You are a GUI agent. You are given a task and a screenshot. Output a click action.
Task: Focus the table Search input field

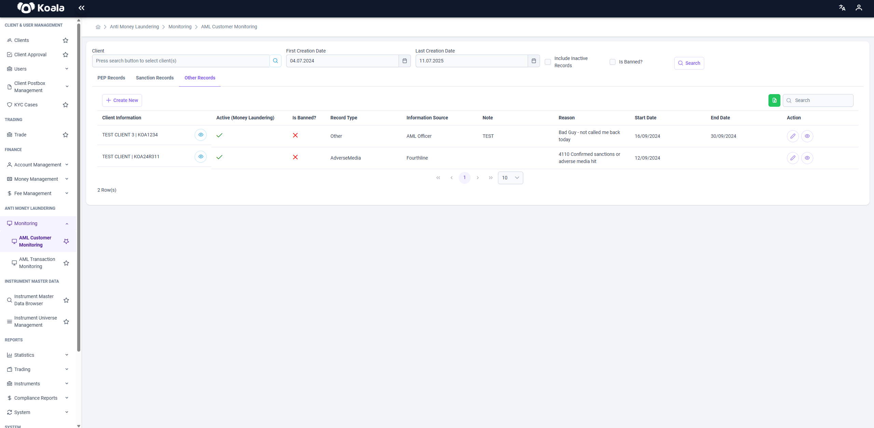coord(818,100)
